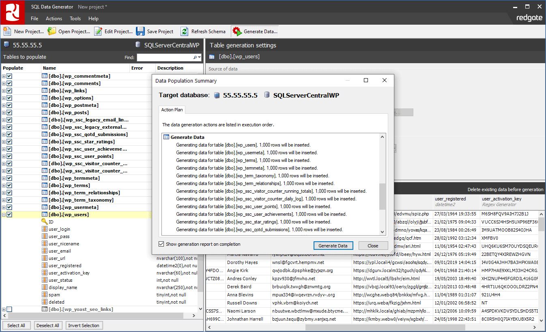This screenshot has width=546, height=332.
Task: Open the Actions menu
Action: point(54,18)
